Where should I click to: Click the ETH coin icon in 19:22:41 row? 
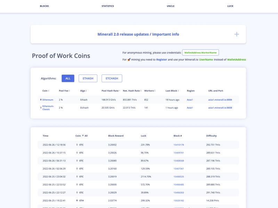click(x=77, y=200)
